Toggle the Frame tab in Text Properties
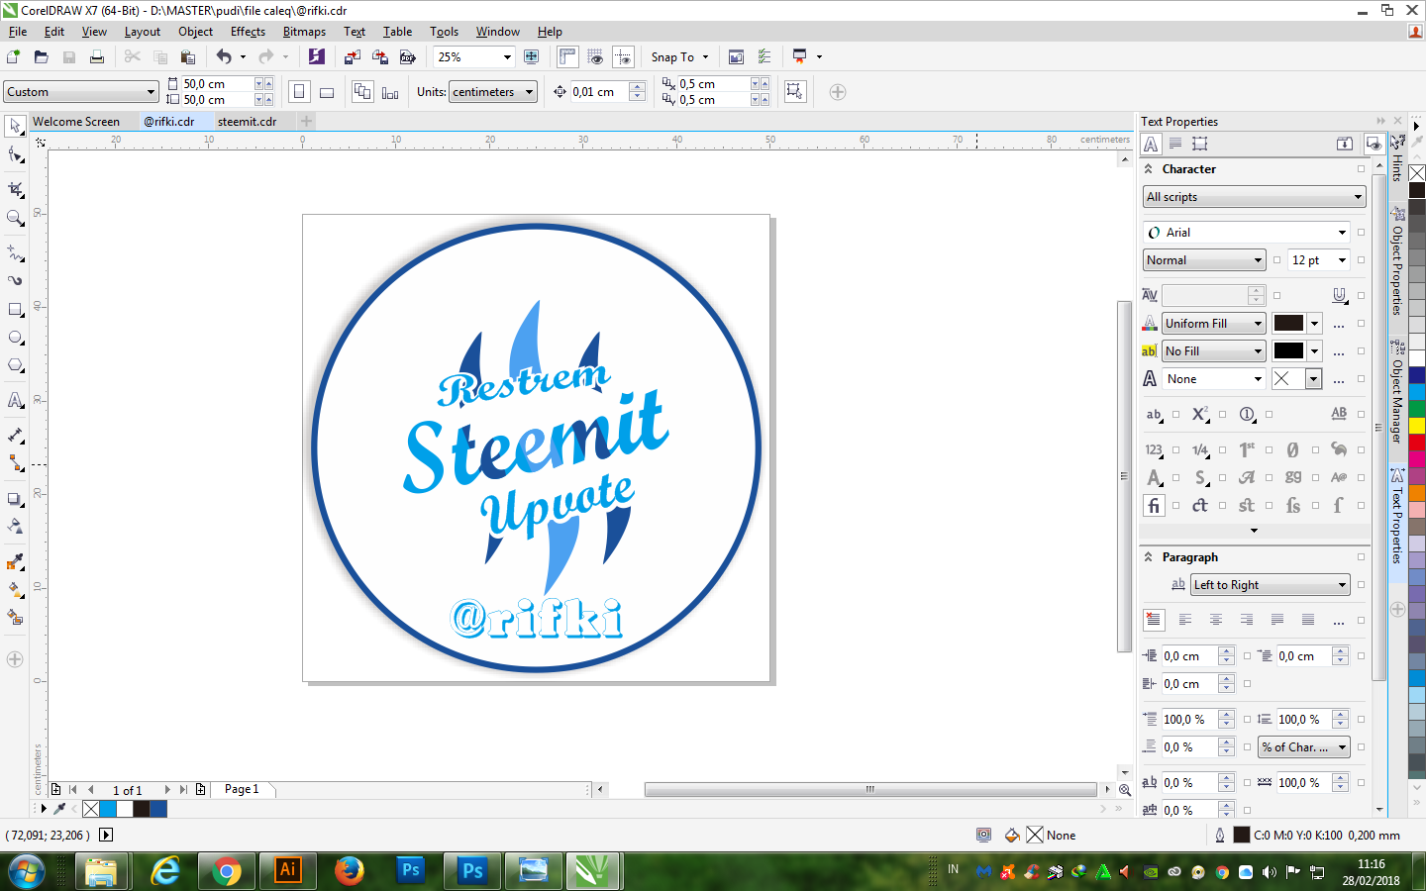This screenshot has height=891, width=1426. (x=1200, y=144)
